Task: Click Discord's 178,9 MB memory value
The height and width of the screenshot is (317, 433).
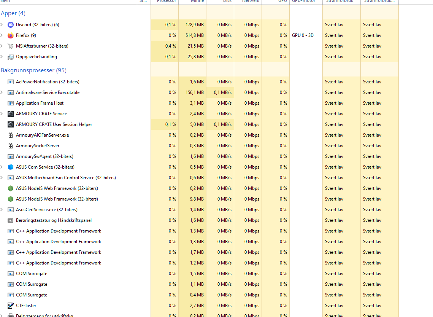Action: [x=195, y=25]
